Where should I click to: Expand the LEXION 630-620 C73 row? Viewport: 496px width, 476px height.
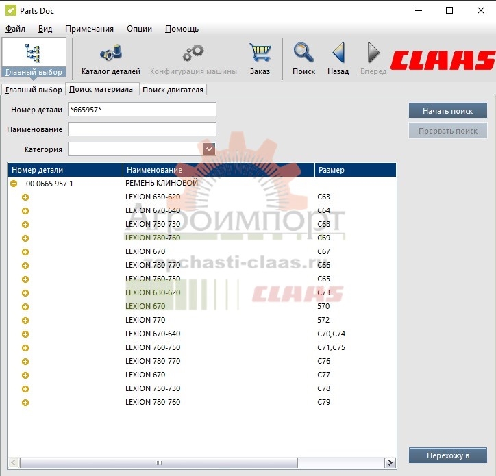[25, 293]
